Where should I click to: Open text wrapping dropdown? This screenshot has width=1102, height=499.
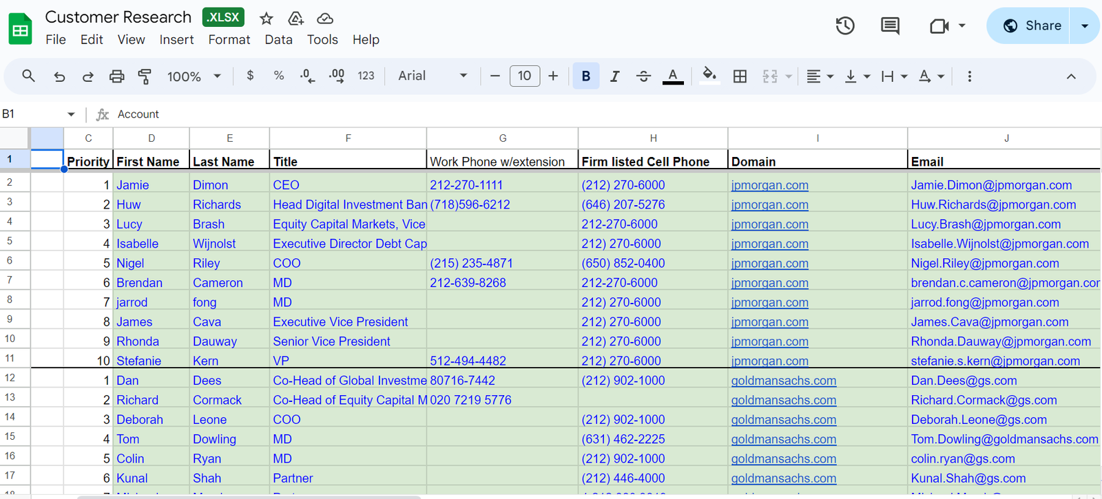click(895, 76)
